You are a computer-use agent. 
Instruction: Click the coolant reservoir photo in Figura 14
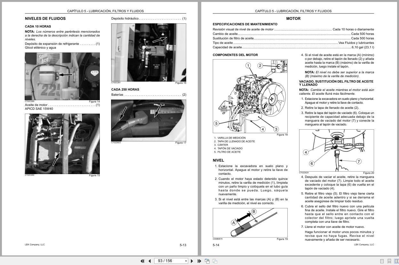(x=62, y=76)
